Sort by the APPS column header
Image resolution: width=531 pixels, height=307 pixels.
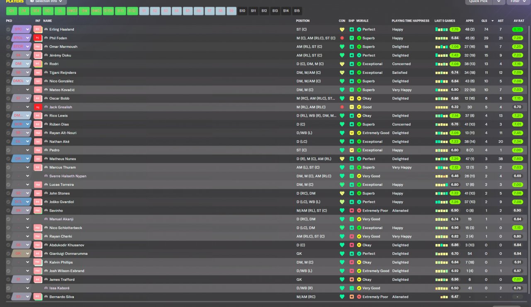470,21
